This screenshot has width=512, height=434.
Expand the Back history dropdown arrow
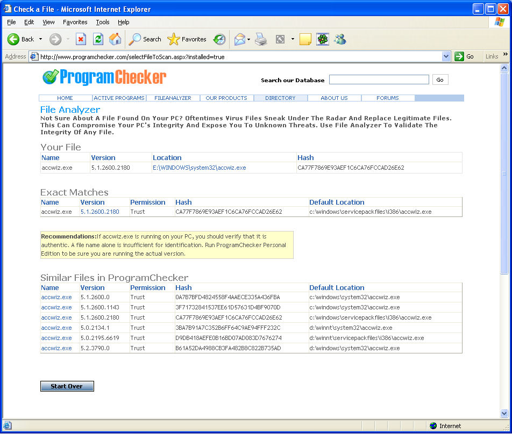coord(40,39)
